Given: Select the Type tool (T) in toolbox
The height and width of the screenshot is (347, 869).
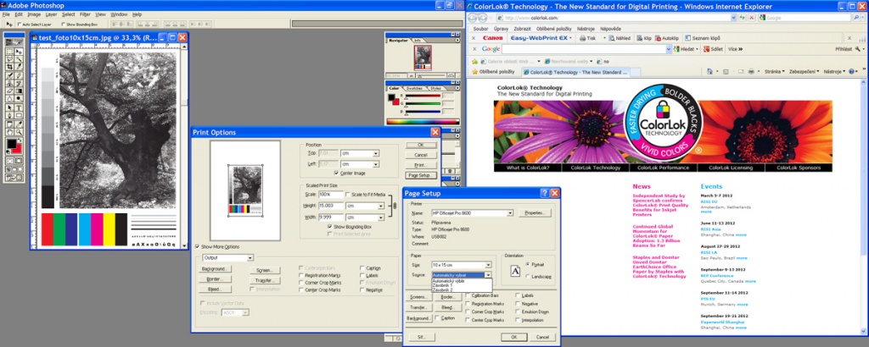Looking at the screenshot, I should (x=19, y=107).
